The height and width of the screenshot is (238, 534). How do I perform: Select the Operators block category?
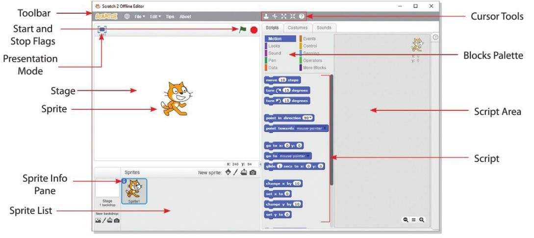point(315,60)
